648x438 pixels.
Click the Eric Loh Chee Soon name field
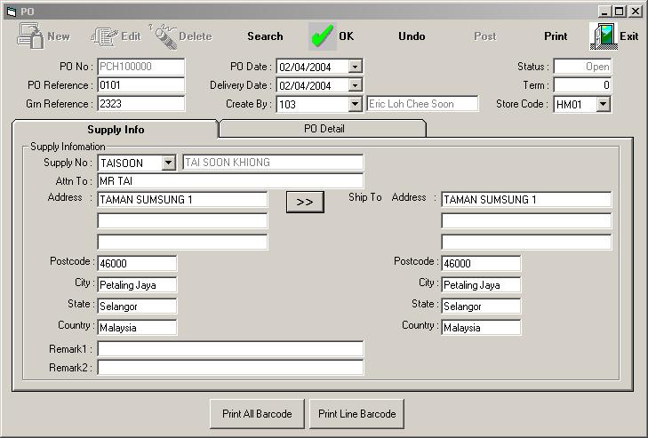pyautogui.click(x=422, y=104)
